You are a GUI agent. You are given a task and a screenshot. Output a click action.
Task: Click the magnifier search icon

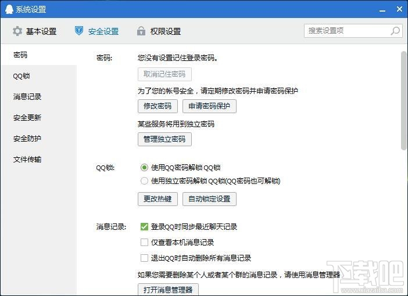click(x=395, y=31)
